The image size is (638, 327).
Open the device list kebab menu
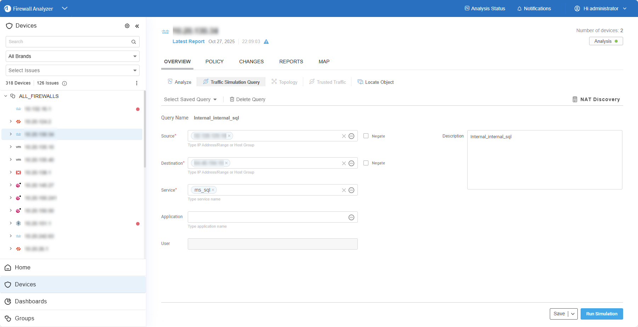(137, 83)
